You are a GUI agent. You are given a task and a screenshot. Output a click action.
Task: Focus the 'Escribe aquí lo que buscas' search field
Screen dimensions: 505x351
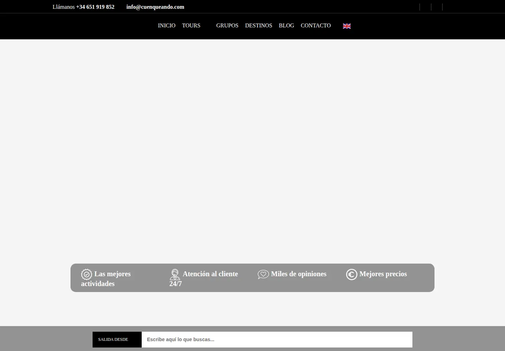[x=277, y=339]
